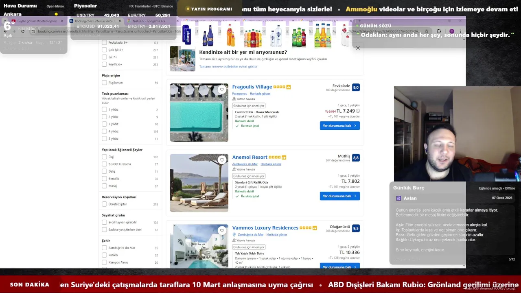Click the 9,5 rating badge of Vammos Luxury

coord(356,228)
